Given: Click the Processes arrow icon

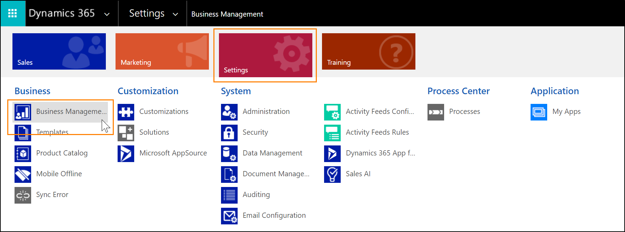Looking at the screenshot, I should (435, 112).
